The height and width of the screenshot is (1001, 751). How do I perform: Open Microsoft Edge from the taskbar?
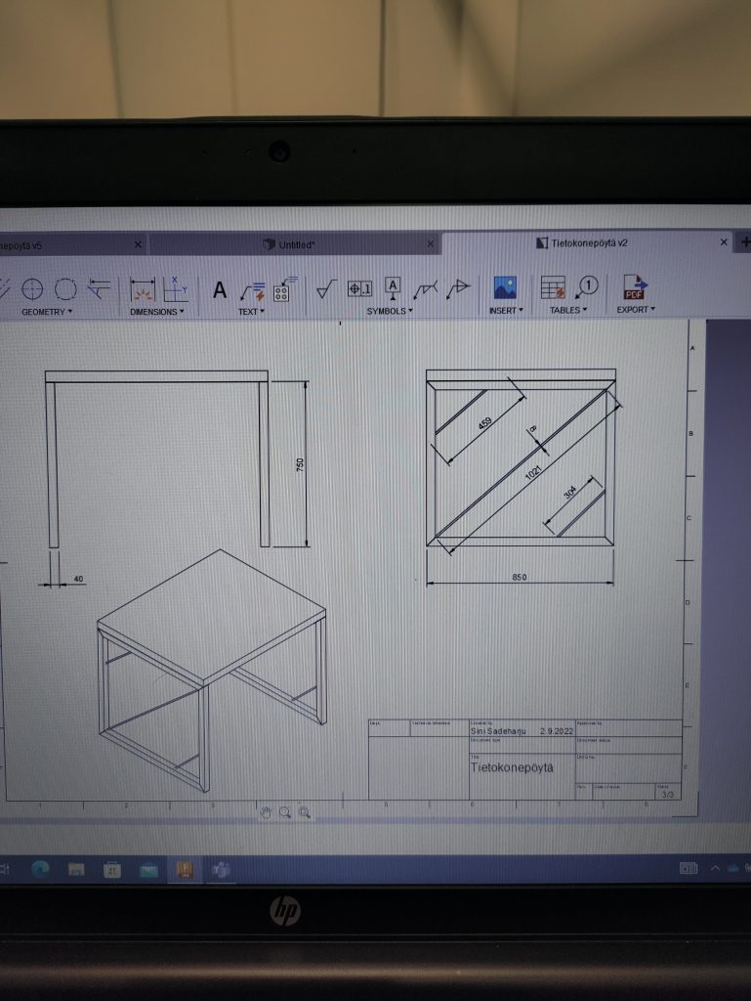click(x=41, y=868)
